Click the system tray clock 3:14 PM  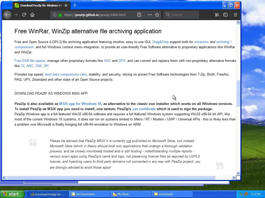(255, 194)
